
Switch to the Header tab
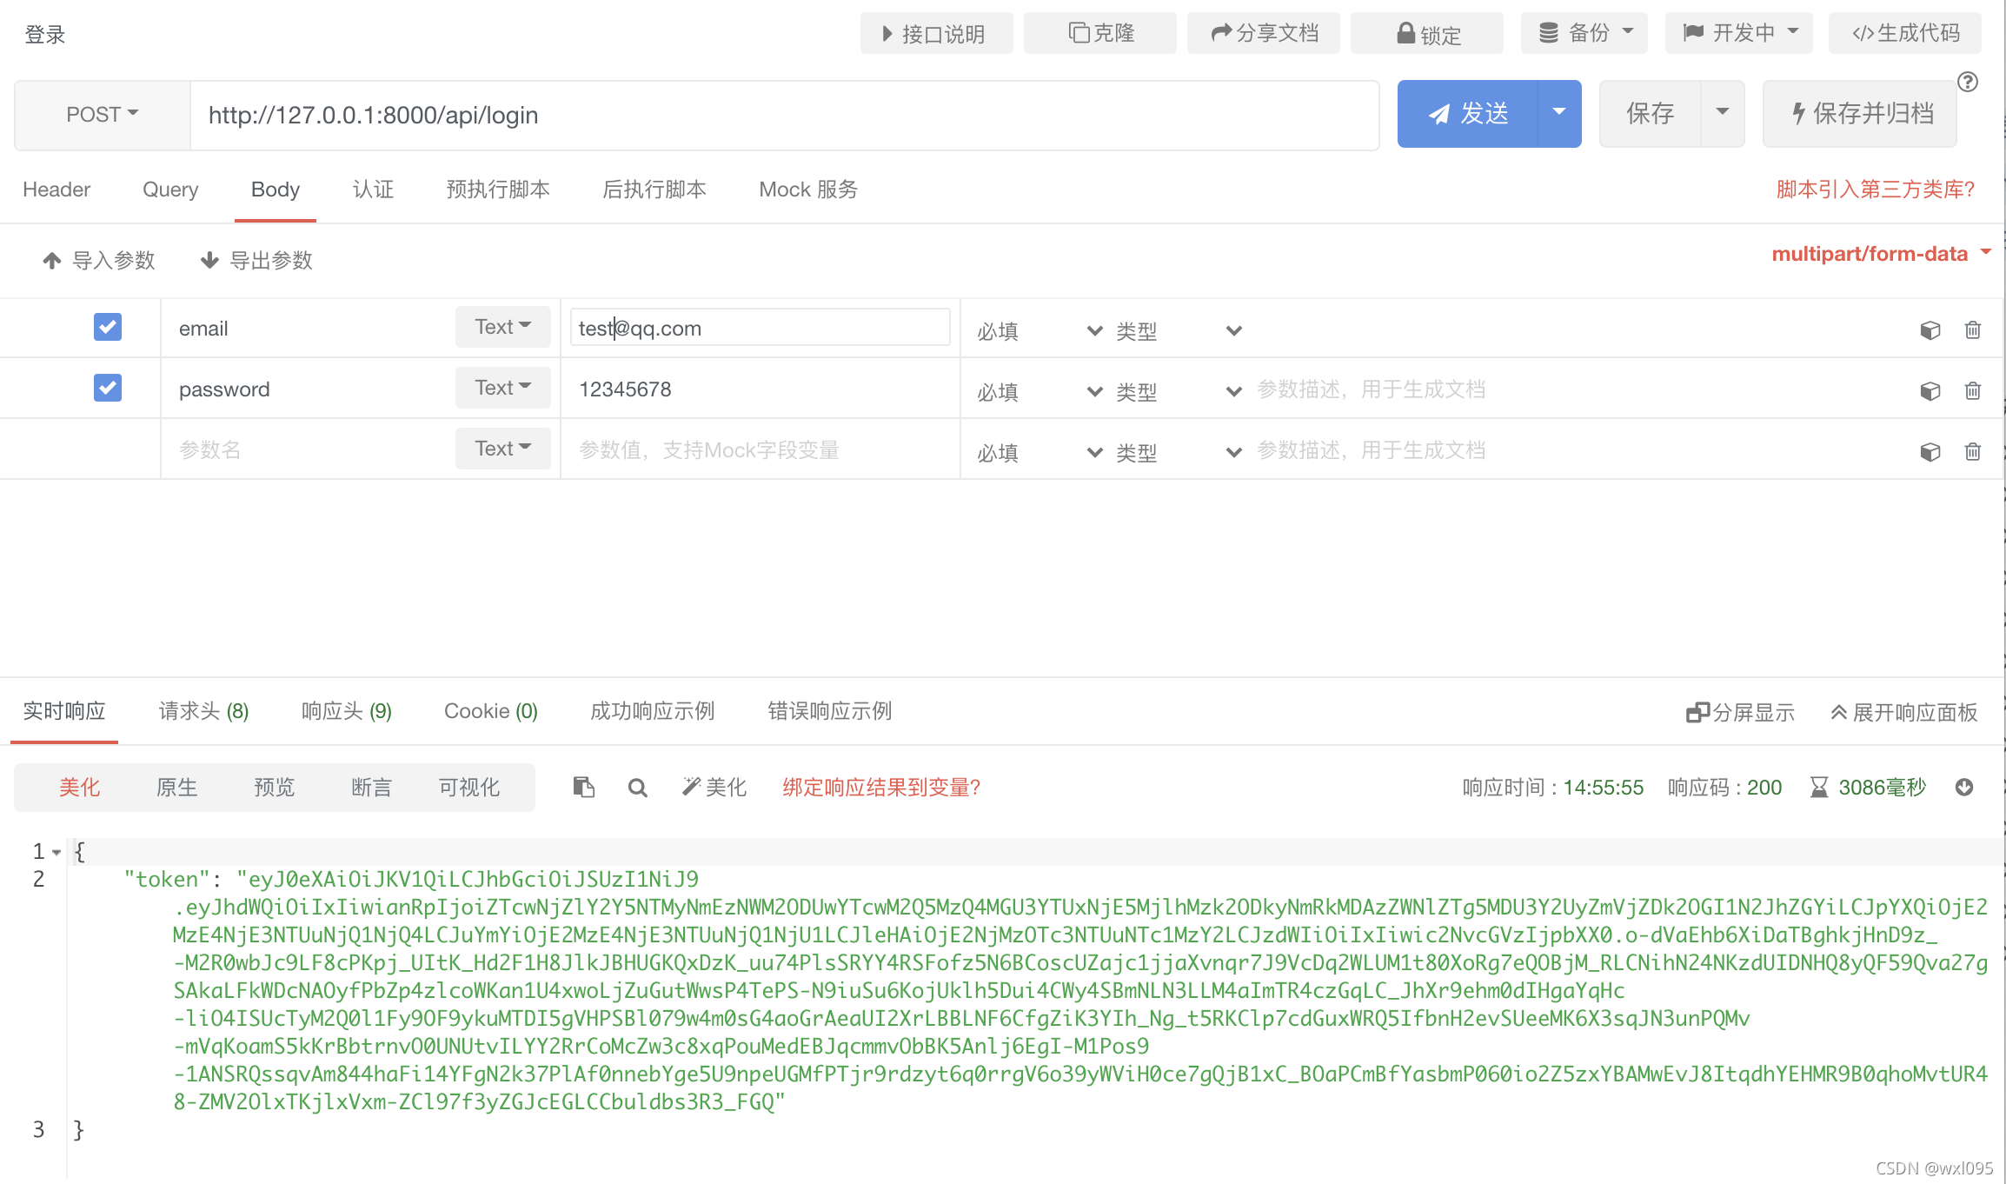[x=56, y=190]
